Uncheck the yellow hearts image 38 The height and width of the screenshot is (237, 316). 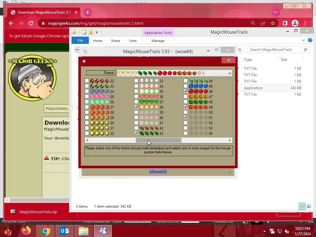(x=136, y=107)
